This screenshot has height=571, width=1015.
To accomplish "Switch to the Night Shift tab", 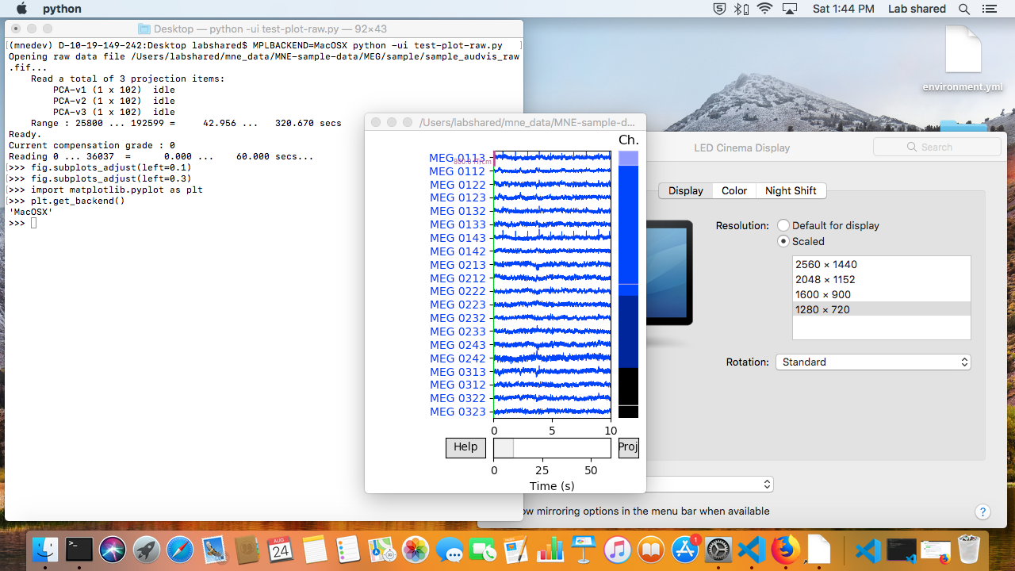I will pos(791,190).
